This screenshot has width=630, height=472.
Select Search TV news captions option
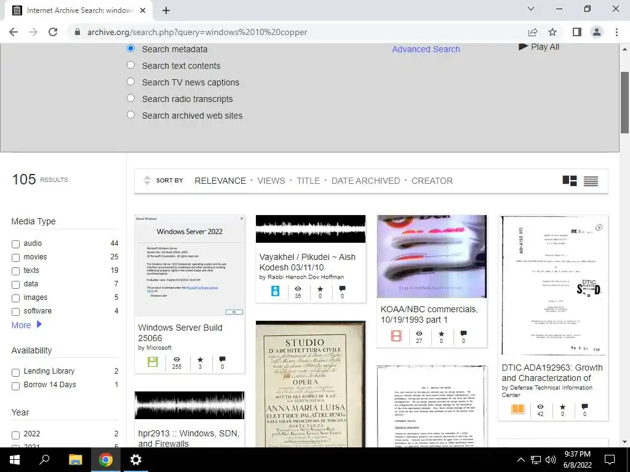point(130,82)
